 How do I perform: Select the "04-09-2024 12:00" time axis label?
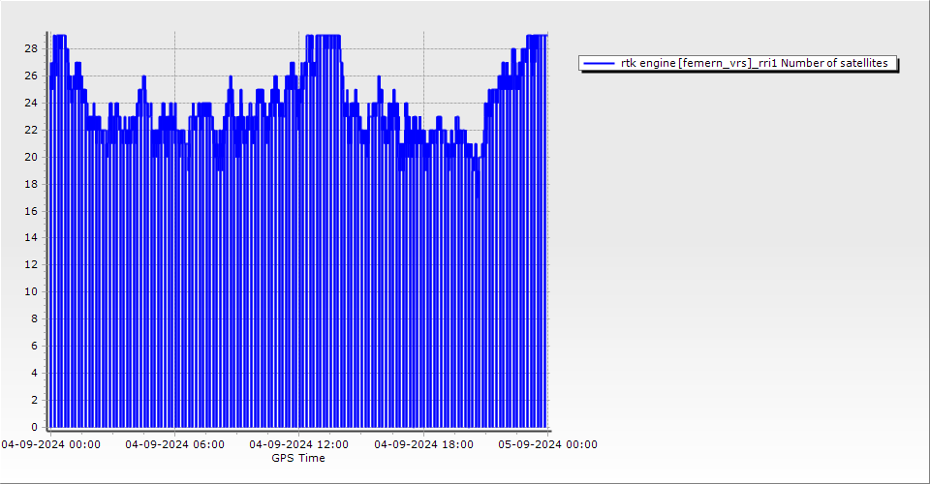tap(298, 444)
